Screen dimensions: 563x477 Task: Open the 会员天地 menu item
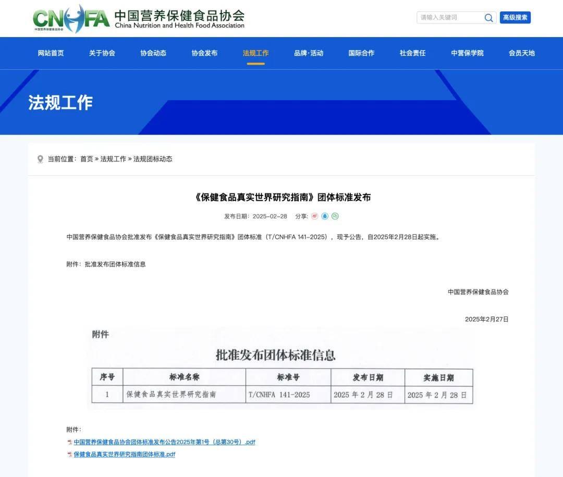tap(522, 53)
